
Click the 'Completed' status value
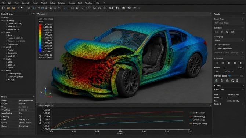coord(23,126)
